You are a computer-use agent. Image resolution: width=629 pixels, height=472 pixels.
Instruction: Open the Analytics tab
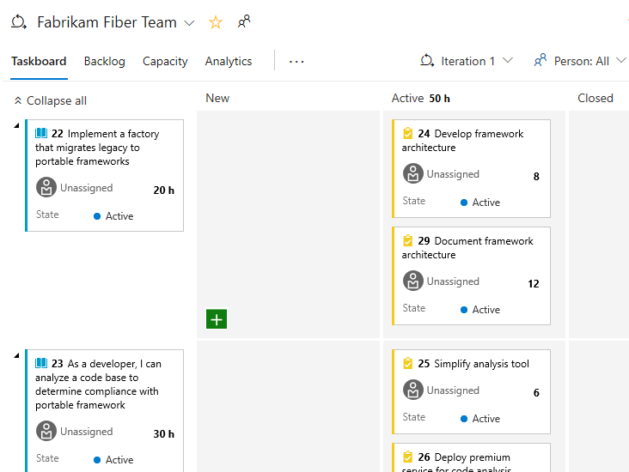tap(229, 61)
